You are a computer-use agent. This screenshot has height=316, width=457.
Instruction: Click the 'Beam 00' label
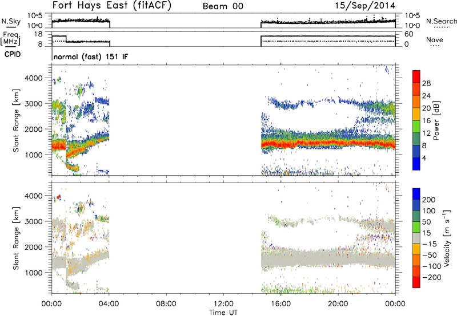click(223, 6)
